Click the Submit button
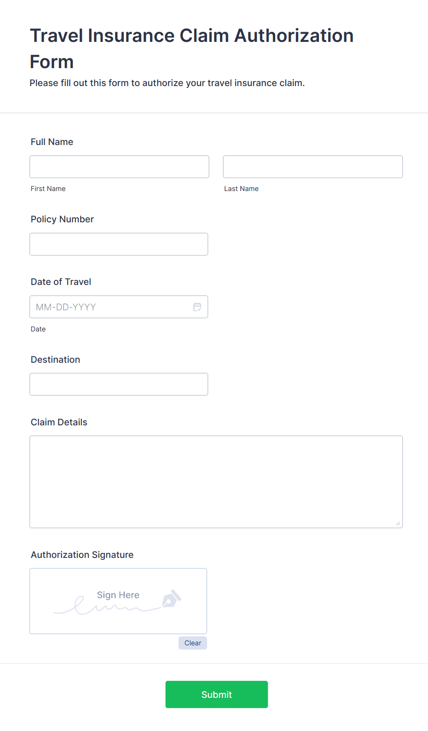428x731 pixels. point(216,694)
